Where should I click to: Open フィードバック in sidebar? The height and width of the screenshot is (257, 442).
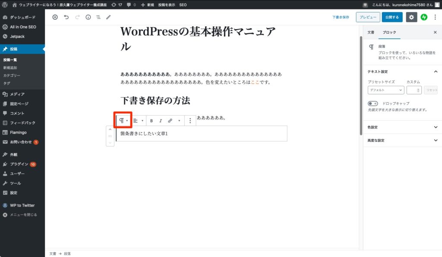pyautogui.click(x=22, y=123)
